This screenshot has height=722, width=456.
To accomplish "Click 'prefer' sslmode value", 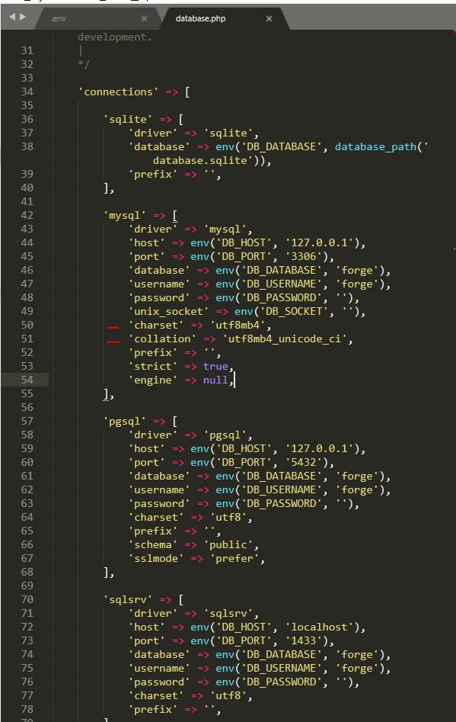I will (234, 559).
